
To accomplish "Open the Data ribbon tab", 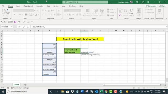I will click(48, 6).
